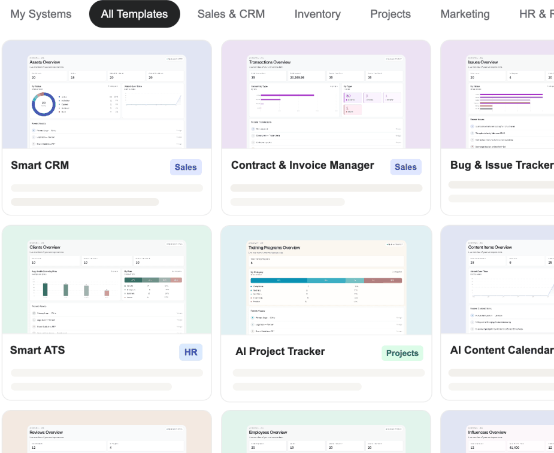This screenshot has width=554, height=453.
Task: Open the Smart ATS template preview
Action: 107,279
